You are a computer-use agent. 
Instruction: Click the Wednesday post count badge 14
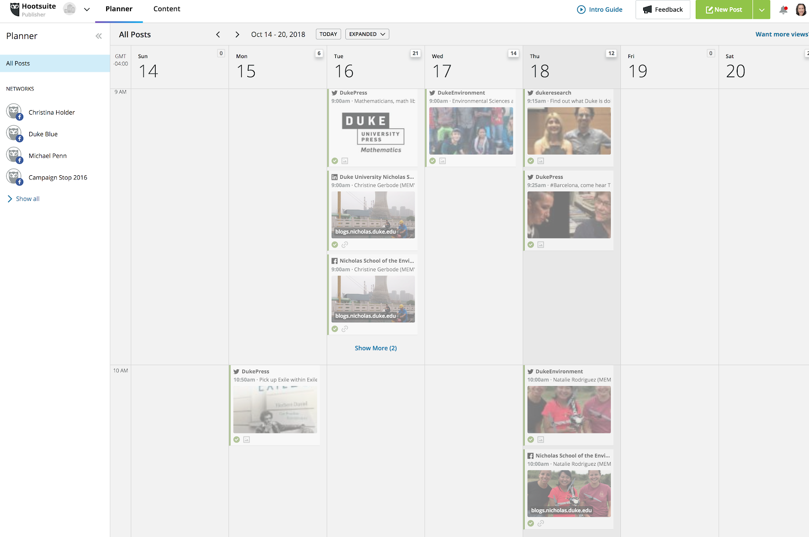pyautogui.click(x=513, y=53)
